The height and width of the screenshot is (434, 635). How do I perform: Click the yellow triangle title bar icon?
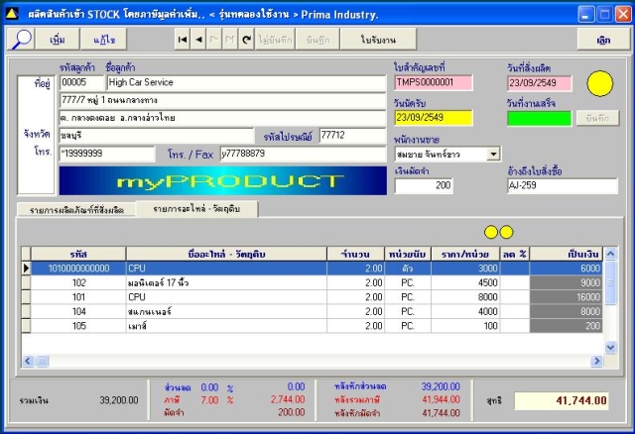[11, 14]
